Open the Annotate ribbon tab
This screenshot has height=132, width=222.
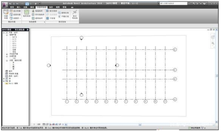click(x=25, y=7)
